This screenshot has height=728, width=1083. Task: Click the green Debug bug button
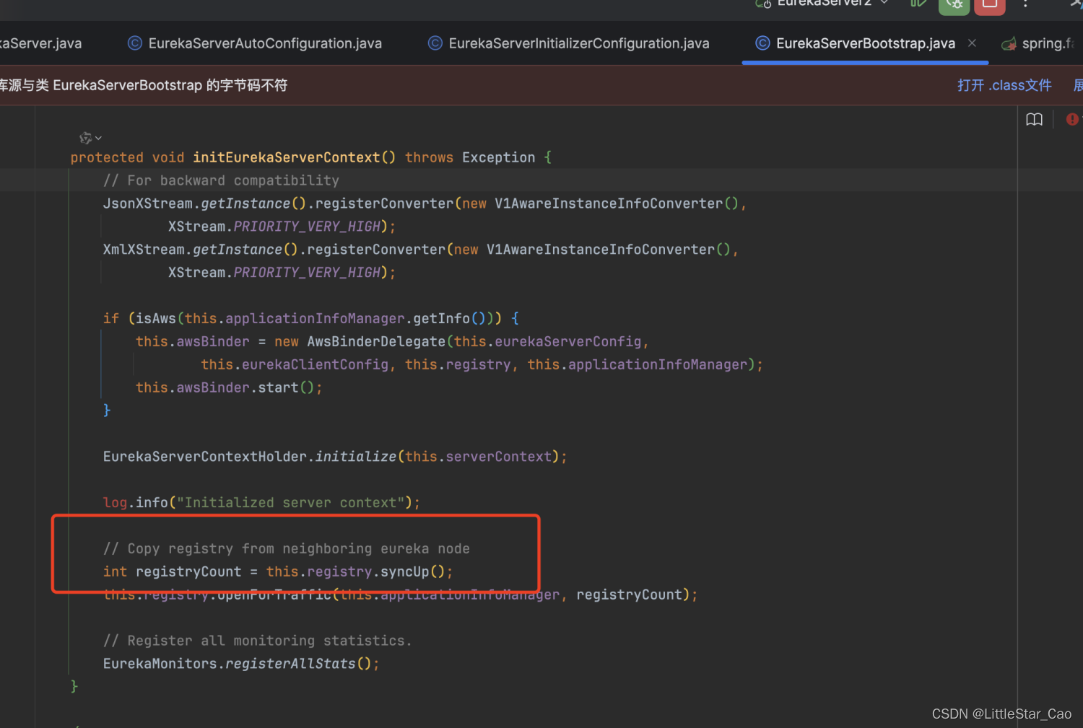click(x=954, y=6)
